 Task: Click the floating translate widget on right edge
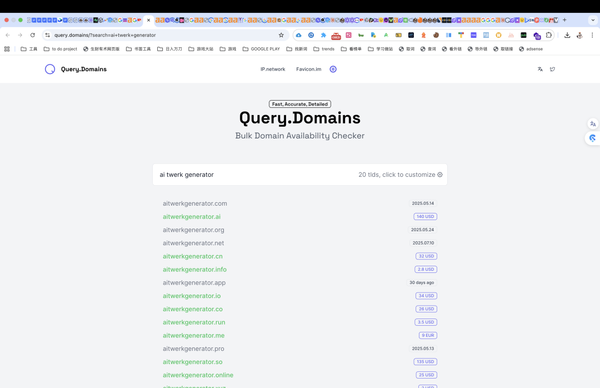coord(593,124)
